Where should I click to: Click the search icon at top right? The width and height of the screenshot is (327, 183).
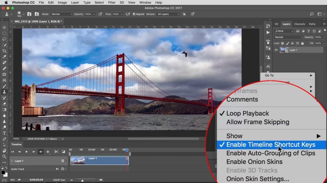pyautogui.click(x=312, y=14)
